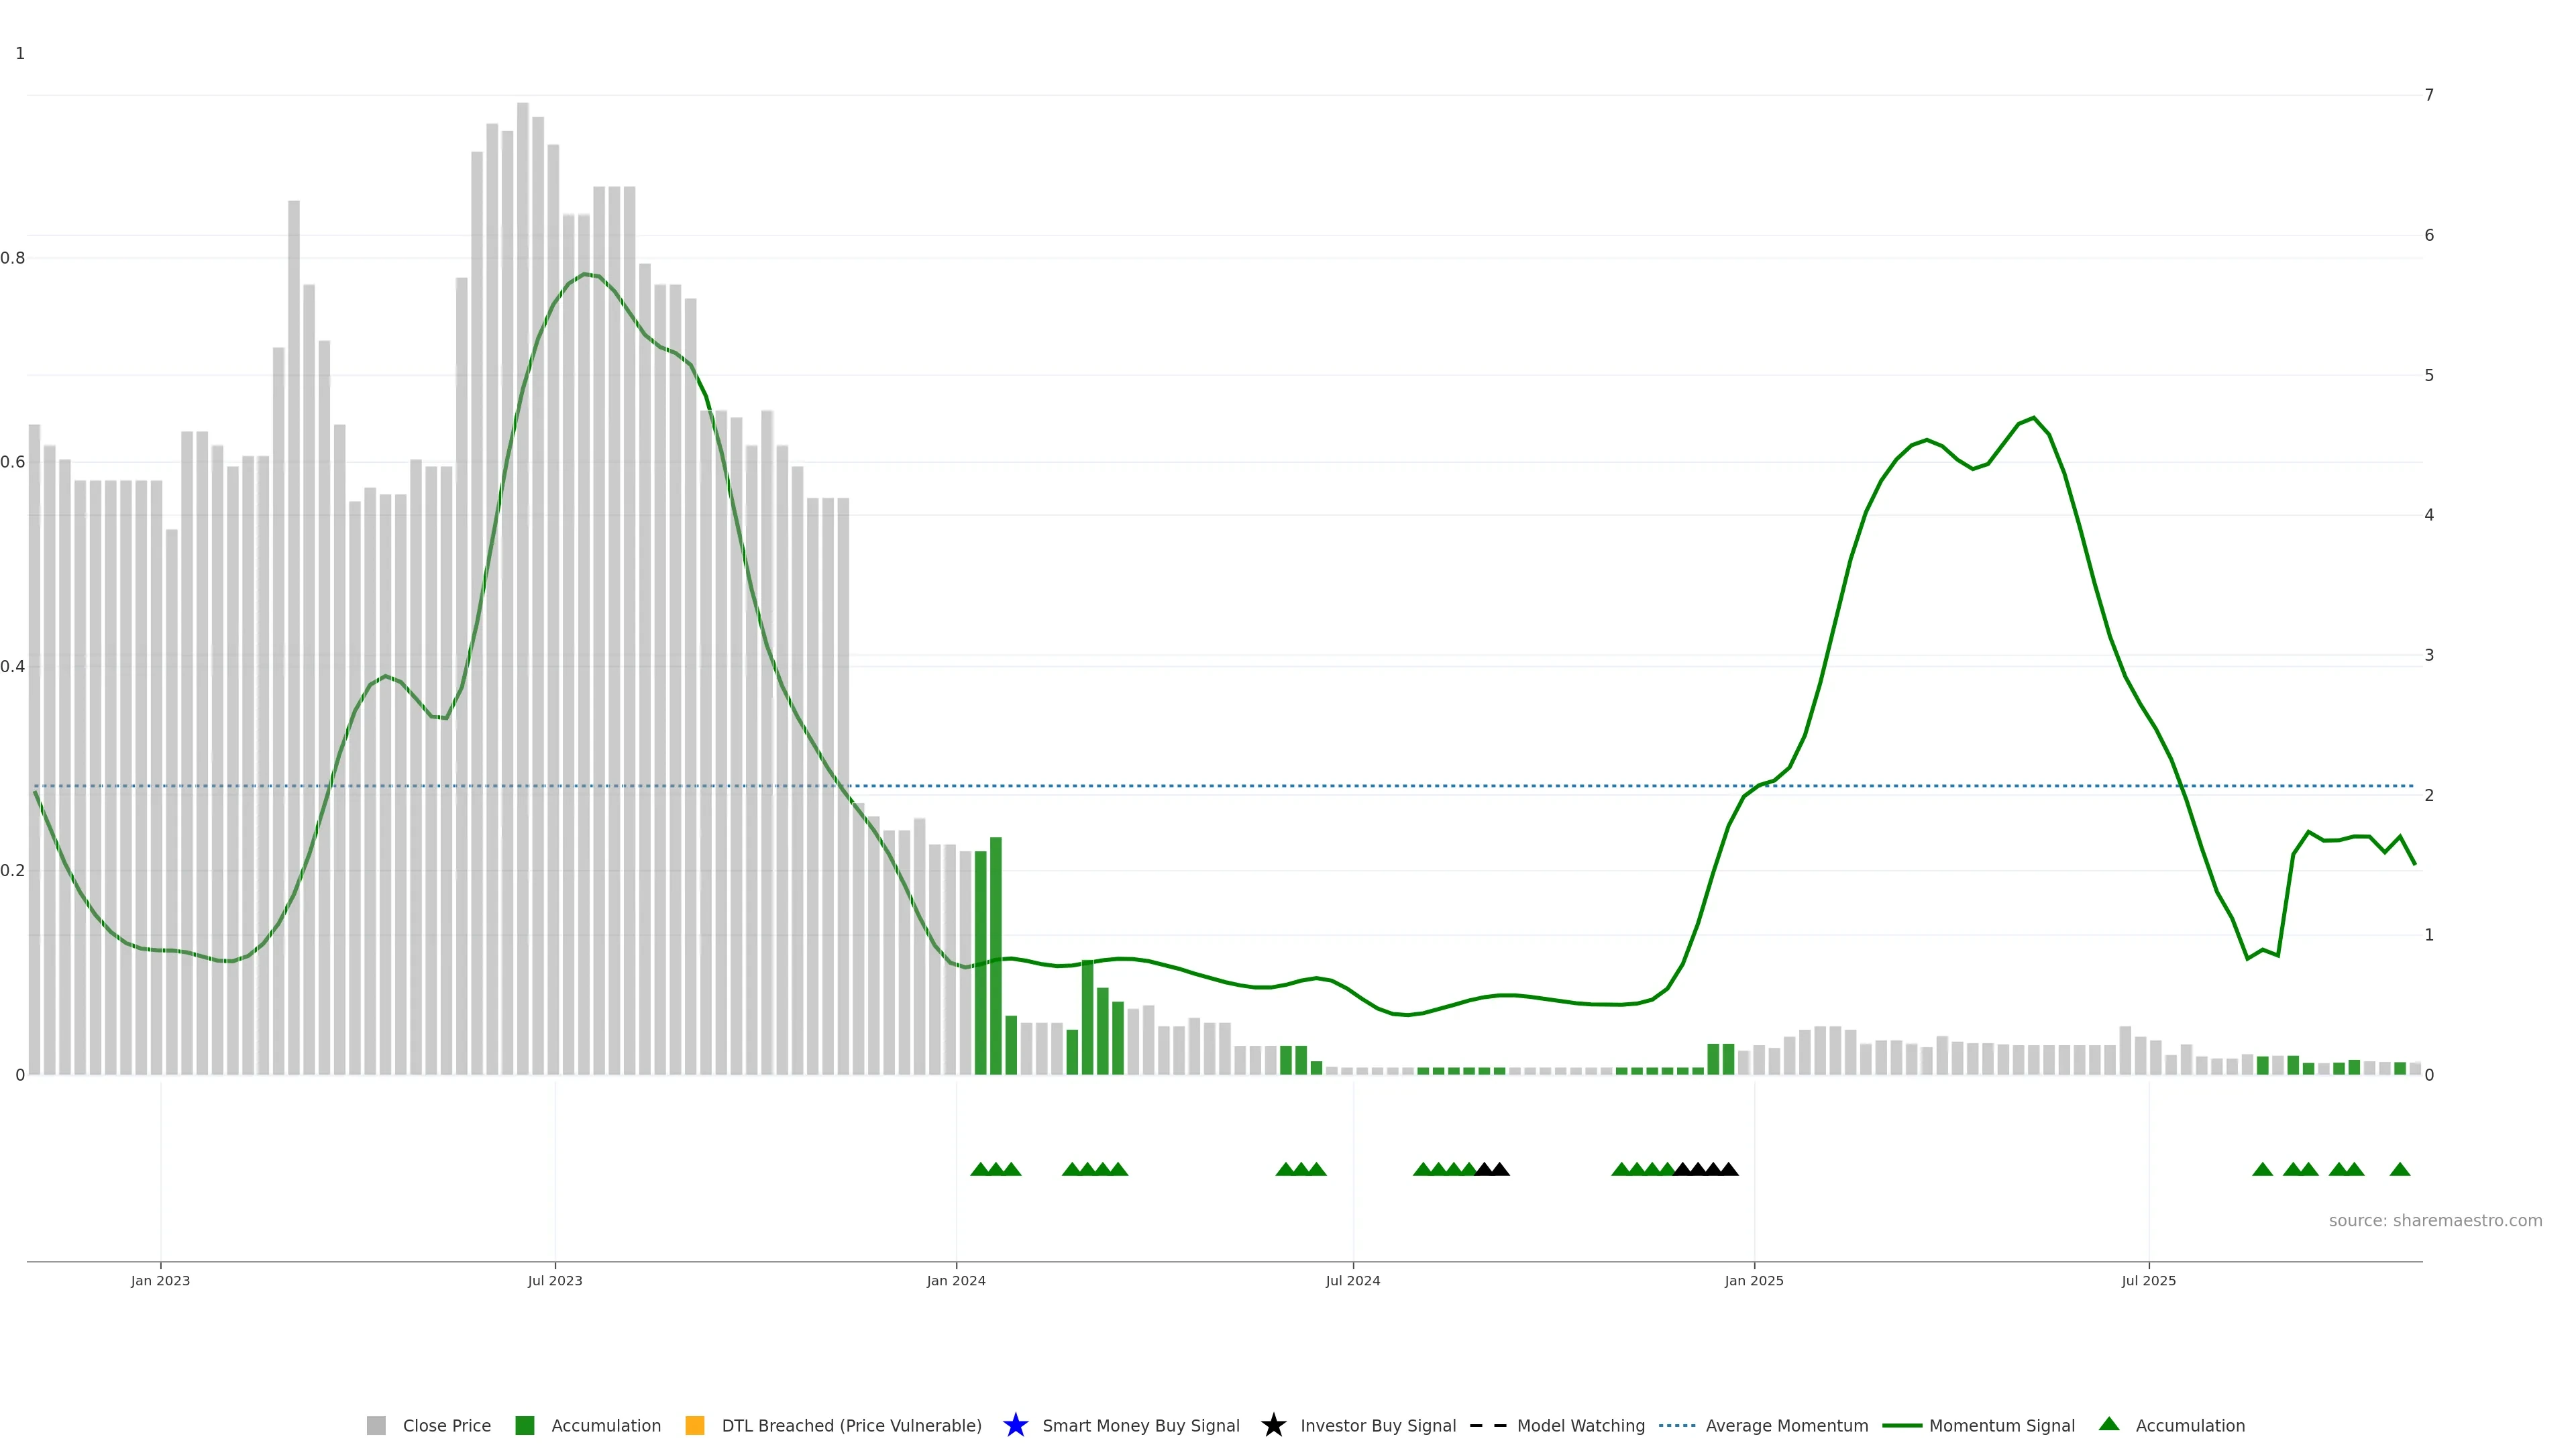The height and width of the screenshot is (1449, 2576).
Task: Click the dotted Average Momentum legend line
Action: tap(1677, 1425)
